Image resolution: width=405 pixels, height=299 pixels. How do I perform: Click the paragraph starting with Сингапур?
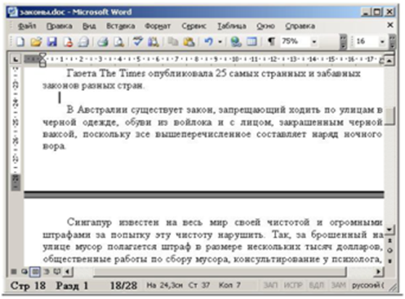click(213, 240)
